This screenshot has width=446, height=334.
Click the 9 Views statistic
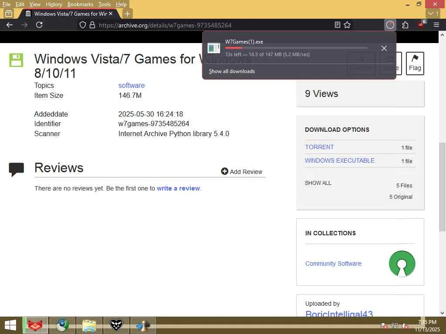pos(321,94)
